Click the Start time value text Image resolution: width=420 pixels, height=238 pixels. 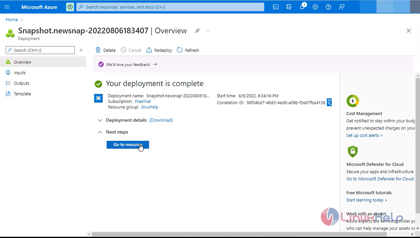[258, 96]
